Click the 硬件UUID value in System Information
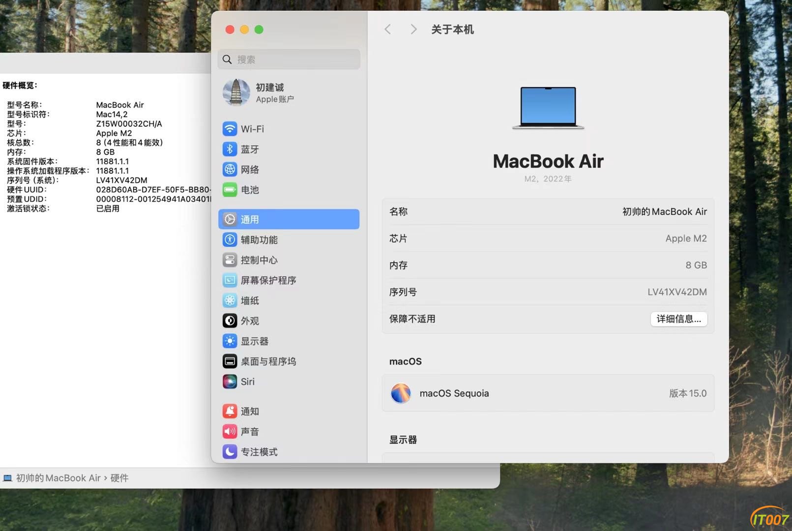Screen dimensions: 792x531 click(153, 190)
